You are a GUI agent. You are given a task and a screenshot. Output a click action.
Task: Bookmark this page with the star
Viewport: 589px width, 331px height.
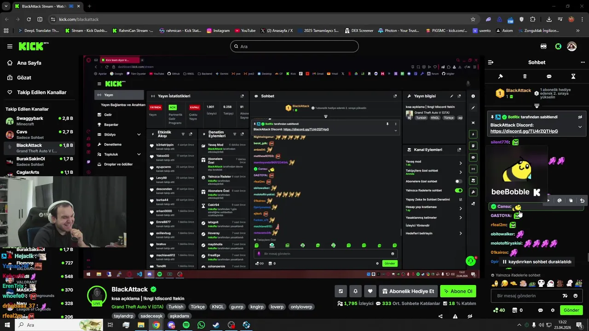pyautogui.click(x=473, y=19)
